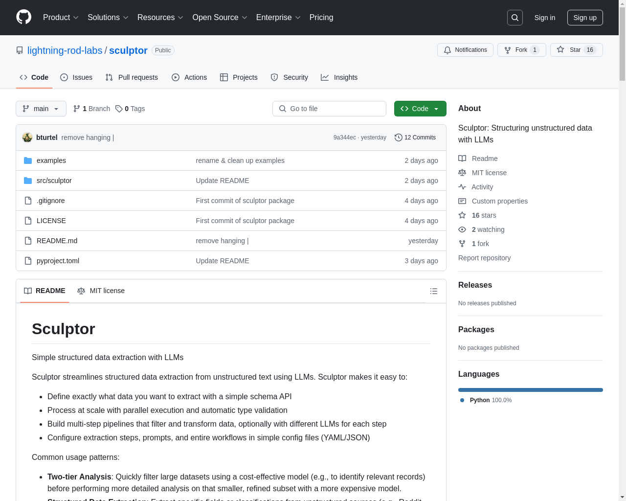The height and width of the screenshot is (501, 626).
Task: Open the README.md file
Action: tap(57, 241)
